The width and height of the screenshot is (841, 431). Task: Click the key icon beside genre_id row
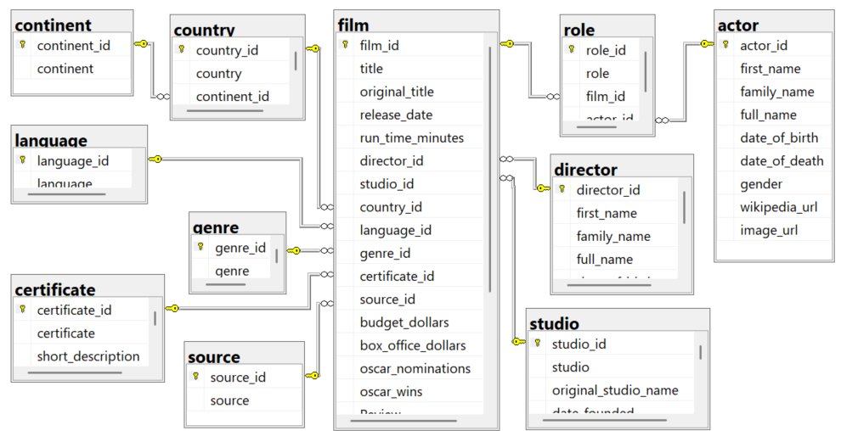pyautogui.click(x=200, y=247)
